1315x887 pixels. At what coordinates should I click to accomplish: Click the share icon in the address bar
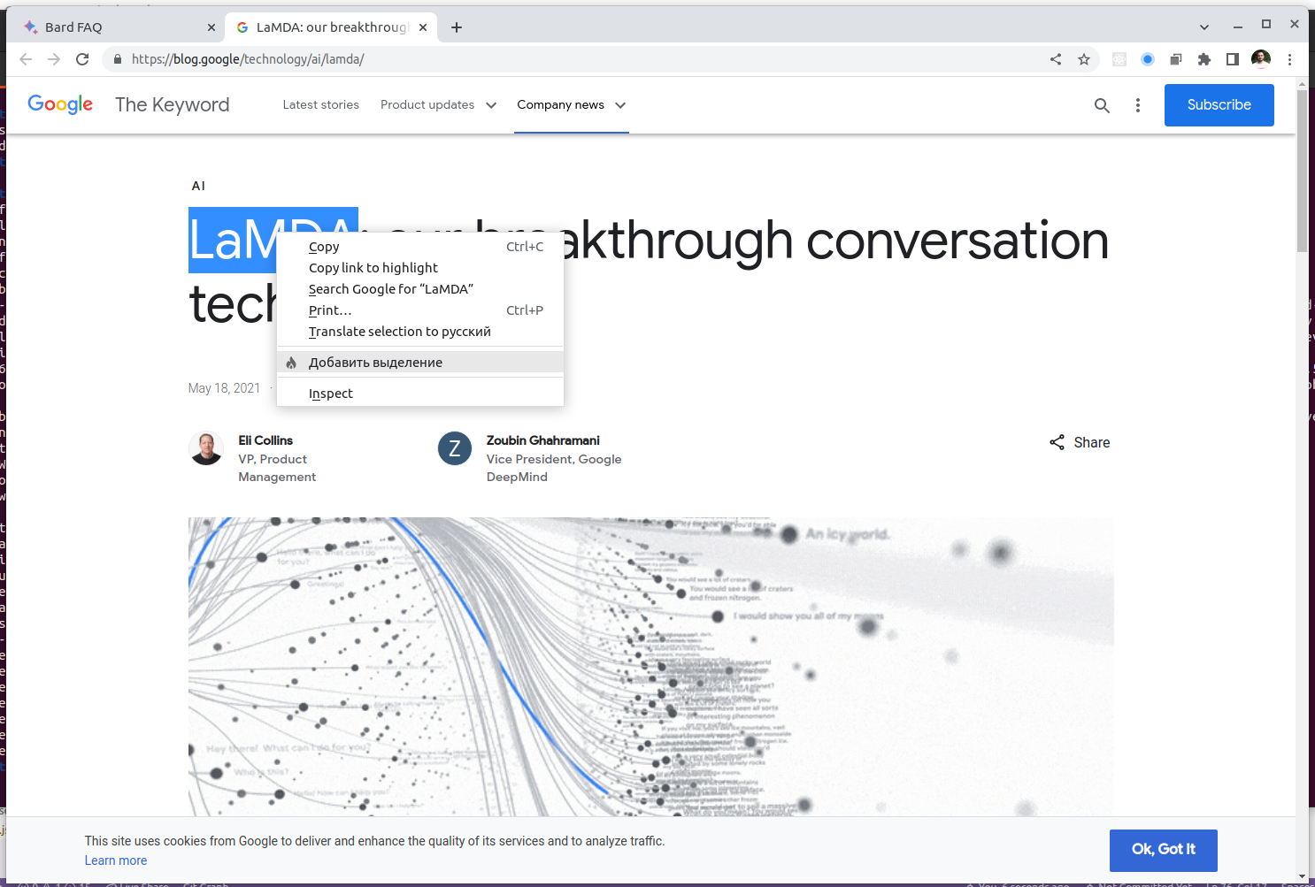1056,59
